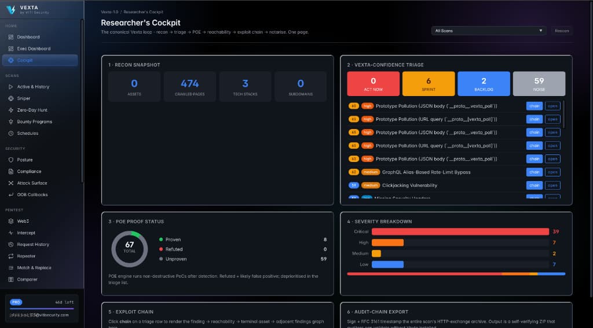Click the Low severity bar

tap(387, 264)
